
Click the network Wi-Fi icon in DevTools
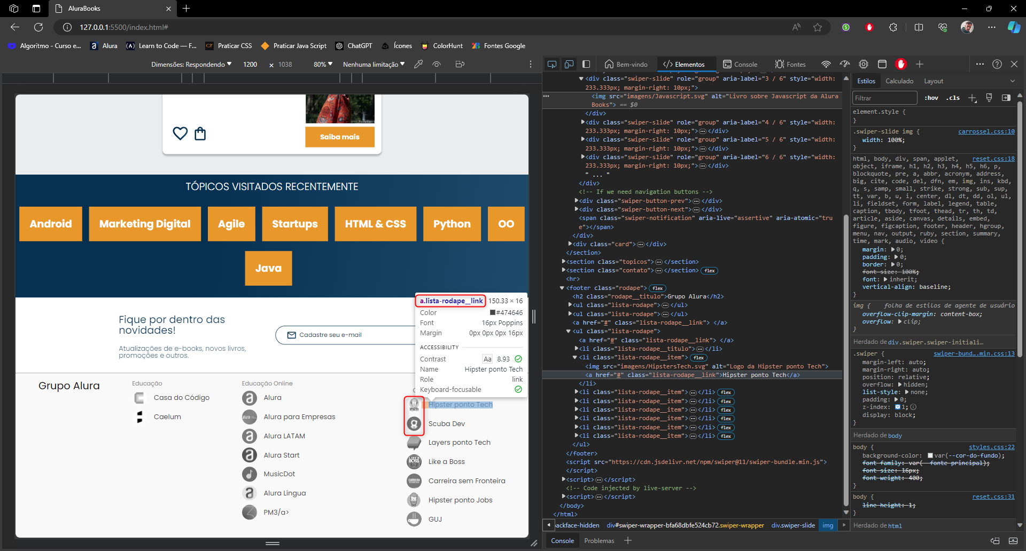tap(826, 64)
